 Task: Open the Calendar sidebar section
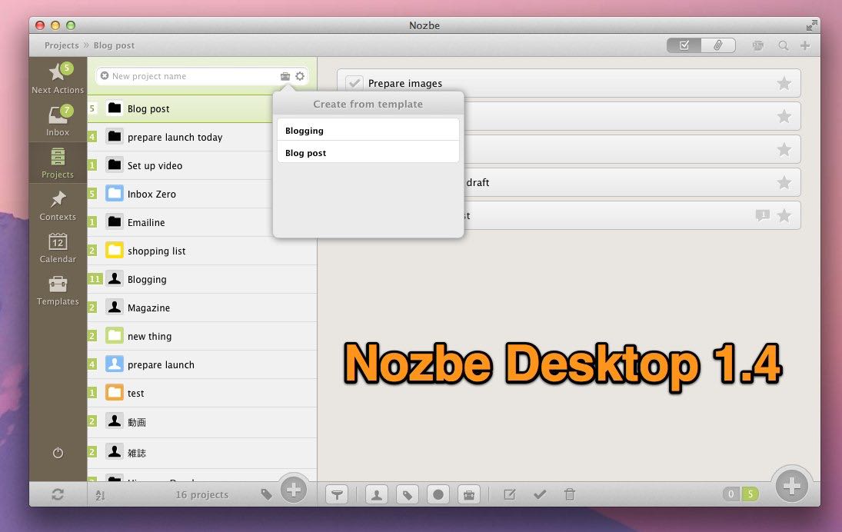tap(58, 248)
